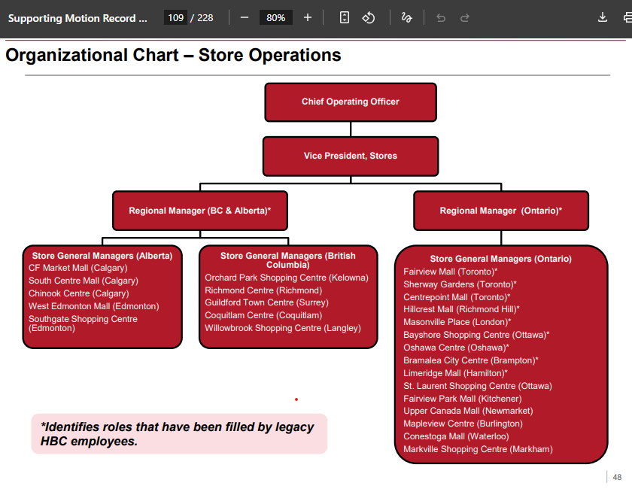Edit the page number field 109
Viewport: 632px width, 492px height.
click(x=175, y=18)
